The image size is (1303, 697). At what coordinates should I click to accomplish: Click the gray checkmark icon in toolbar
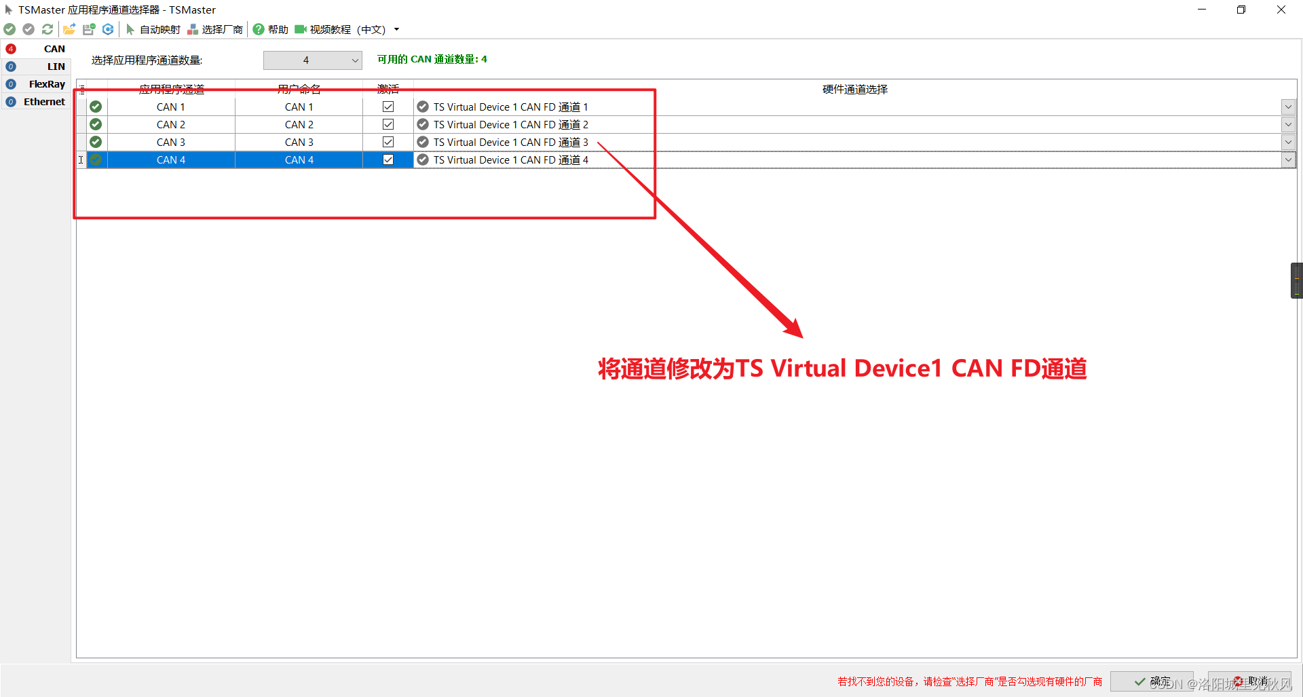[x=29, y=29]
